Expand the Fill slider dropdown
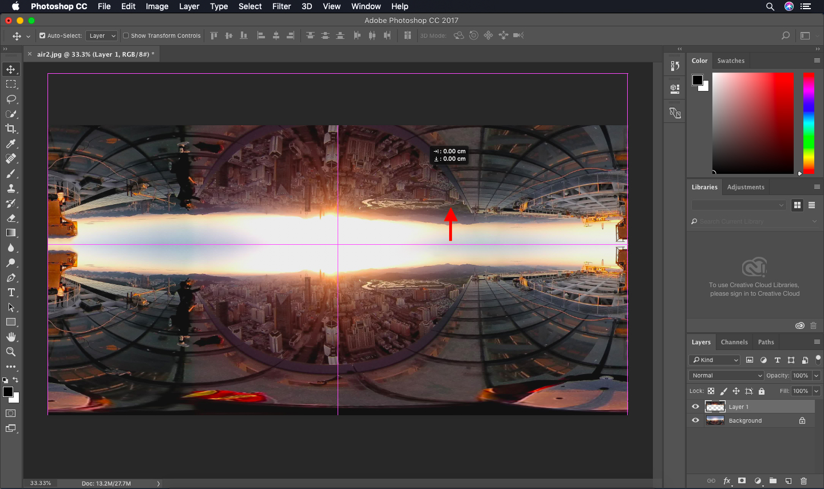Screen dimensions: 824x489 click(x=817, y=391)
